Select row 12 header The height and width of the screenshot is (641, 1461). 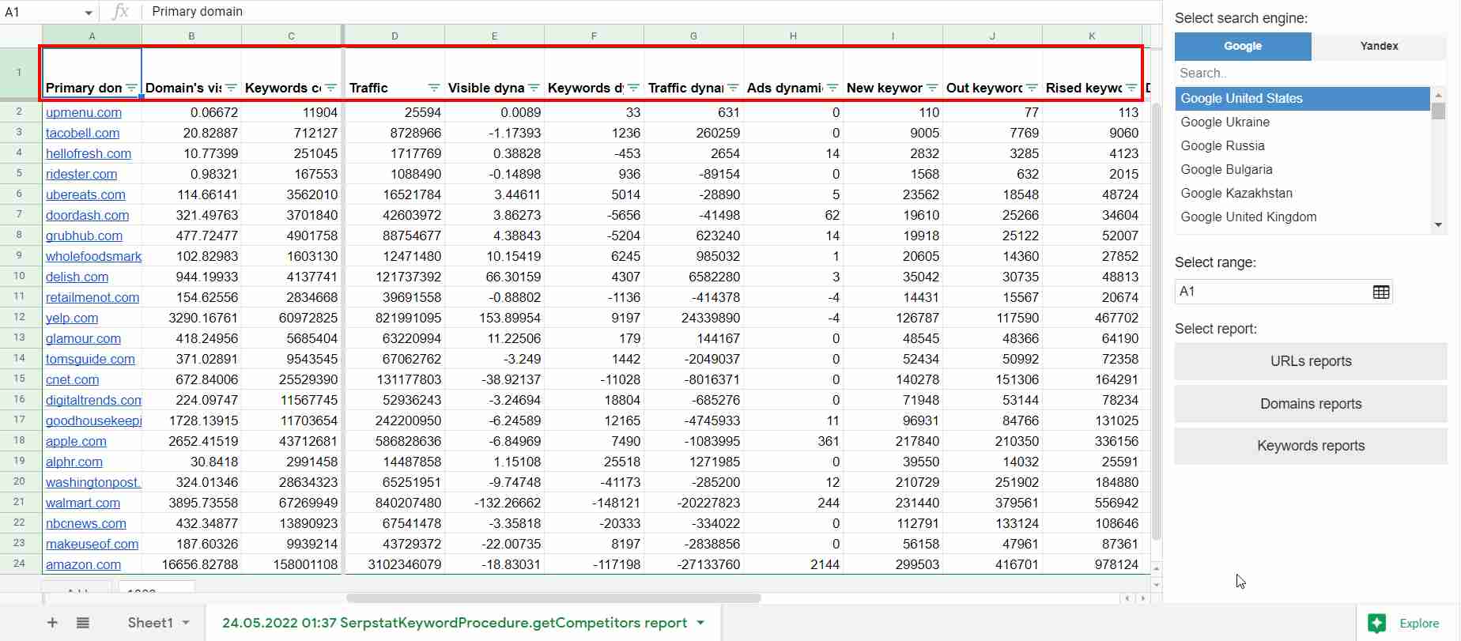click(x=20, y=317)
